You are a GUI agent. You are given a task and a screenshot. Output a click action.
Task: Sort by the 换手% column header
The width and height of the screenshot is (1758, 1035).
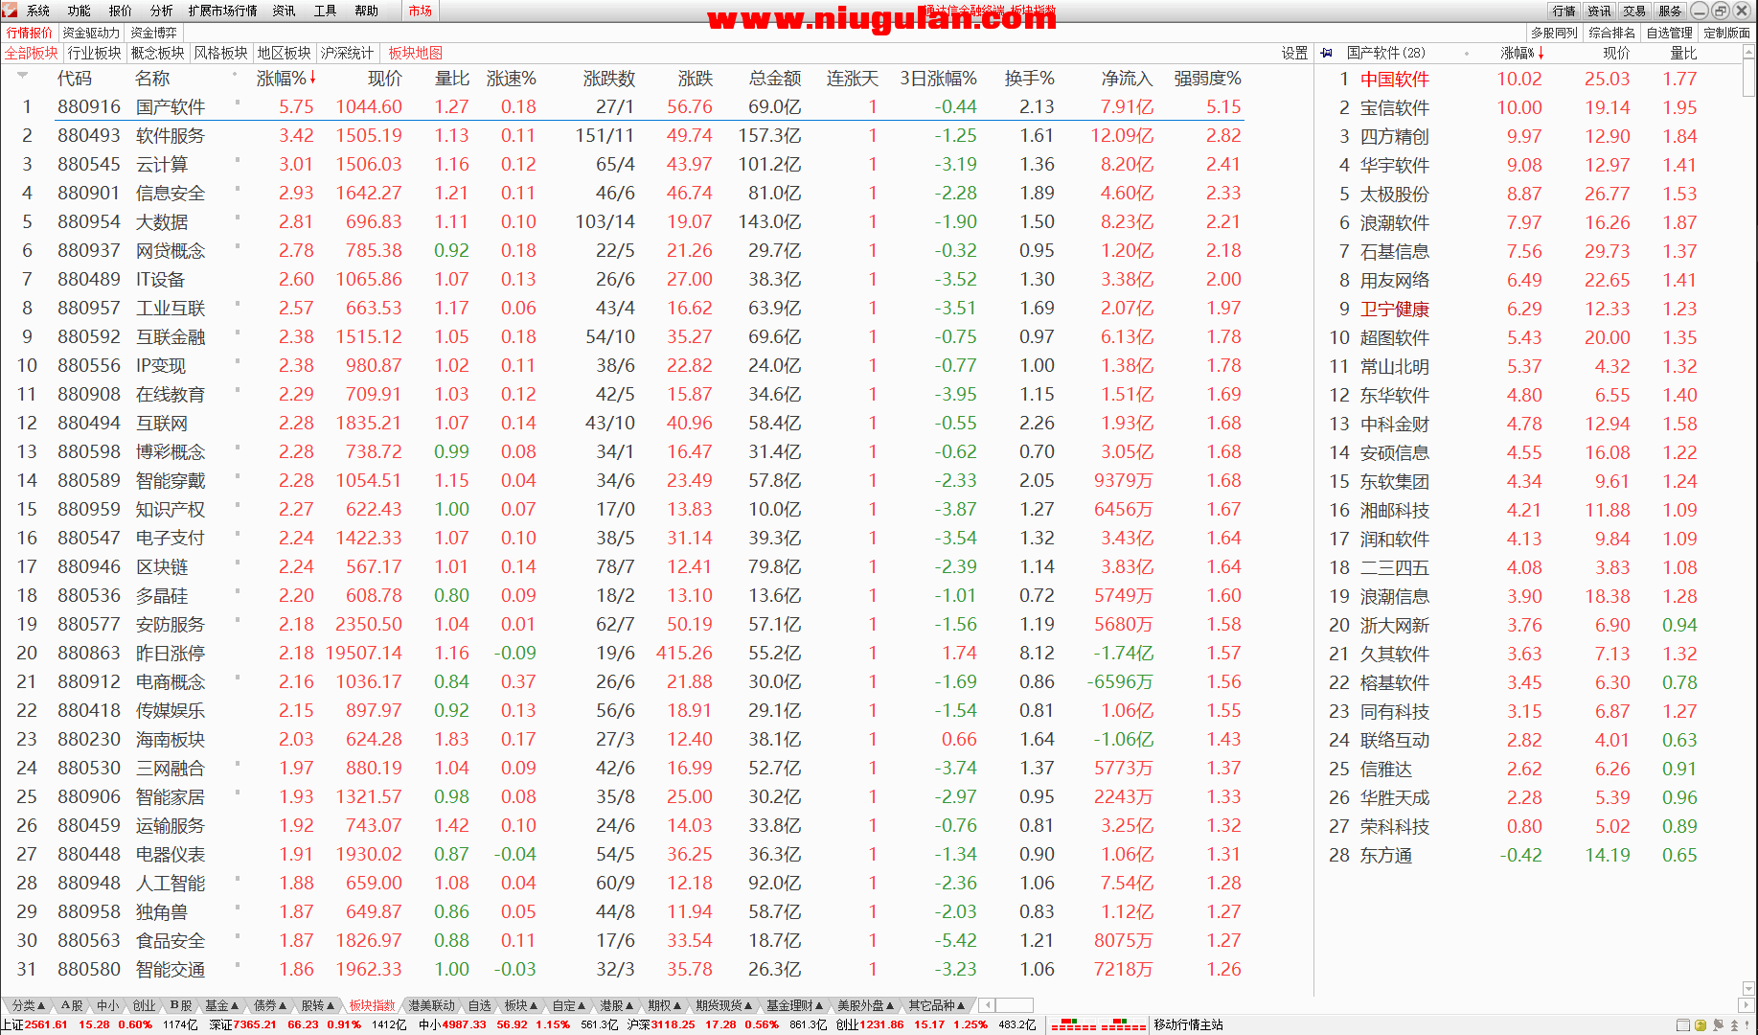coord(1029,79)
